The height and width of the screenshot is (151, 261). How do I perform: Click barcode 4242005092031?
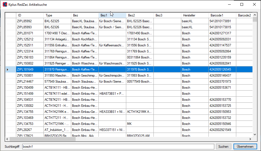(222, 39)
